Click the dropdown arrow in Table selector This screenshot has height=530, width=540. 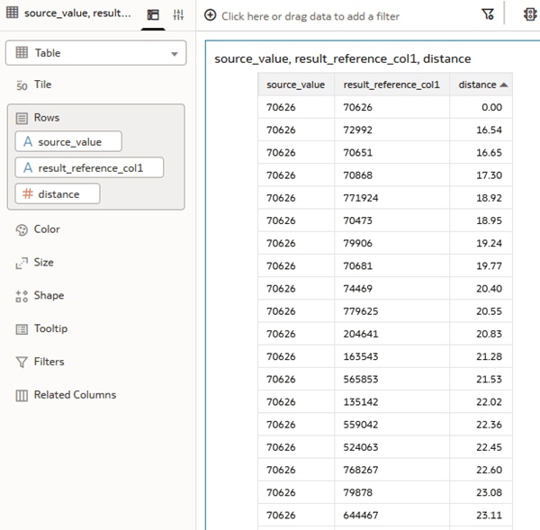[175, 54]
